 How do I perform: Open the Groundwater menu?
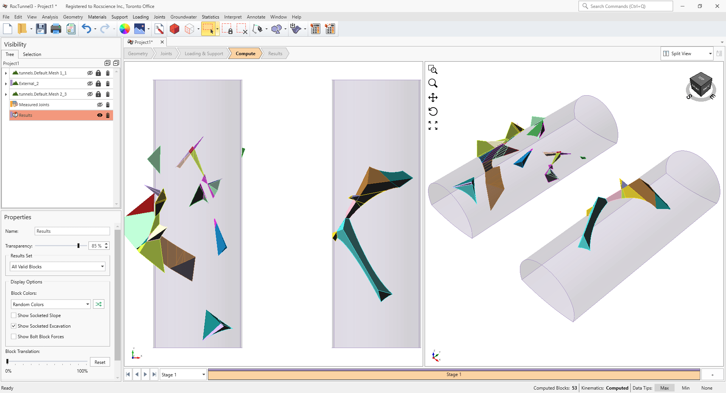click(x=183, y=17)
